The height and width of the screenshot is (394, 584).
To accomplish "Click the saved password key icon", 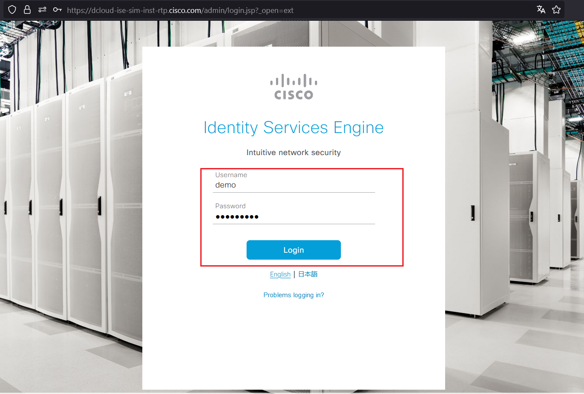I will coord(58,9).
